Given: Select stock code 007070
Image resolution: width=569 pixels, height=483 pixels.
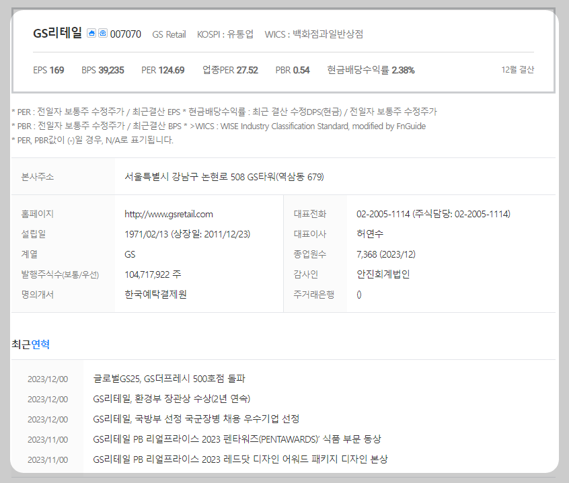Looking at the screenshot, I should click(126, 34).
